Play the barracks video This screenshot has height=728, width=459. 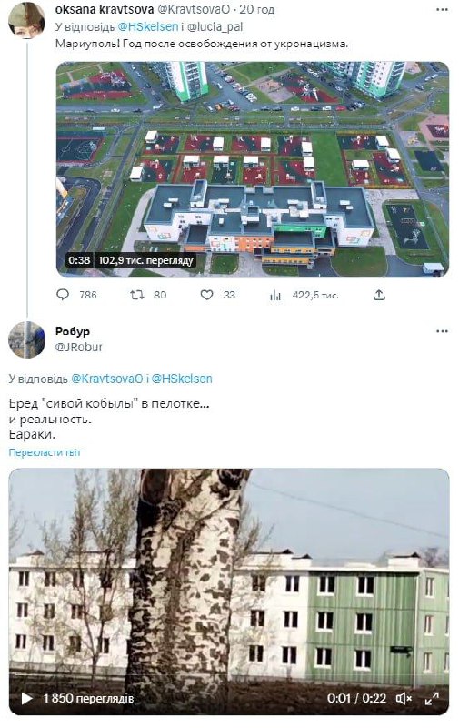point(26,698)
